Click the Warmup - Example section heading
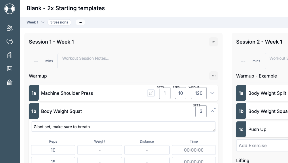 point(256,76)
